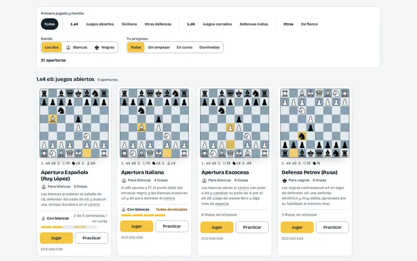Open the Apertura Italiana board thumbnail
417x261 pixels.
(x=154, y=123)
